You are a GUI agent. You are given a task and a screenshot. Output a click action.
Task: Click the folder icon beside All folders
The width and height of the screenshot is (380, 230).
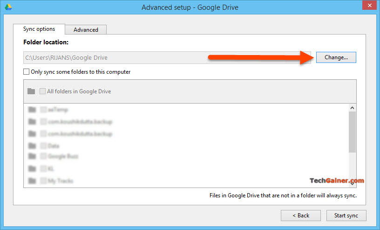coord(31,91)
